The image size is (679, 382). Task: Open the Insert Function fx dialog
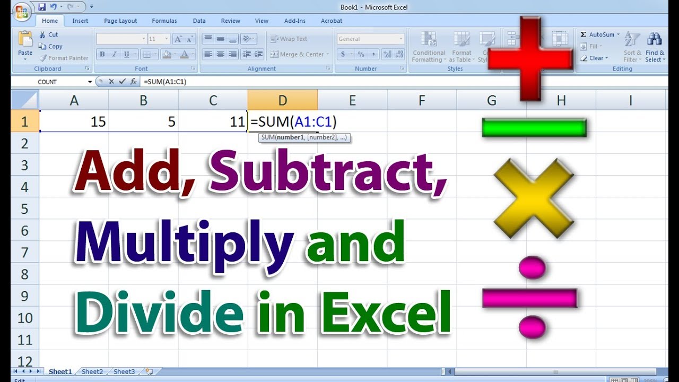point(133,82)
